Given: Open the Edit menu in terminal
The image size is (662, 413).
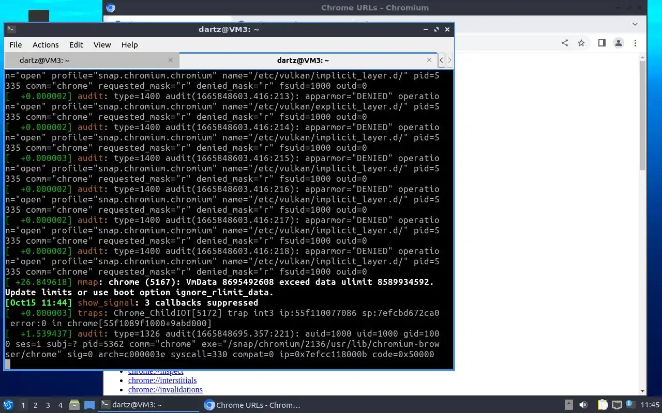Looking at the screenshot, I should (76, 45).
